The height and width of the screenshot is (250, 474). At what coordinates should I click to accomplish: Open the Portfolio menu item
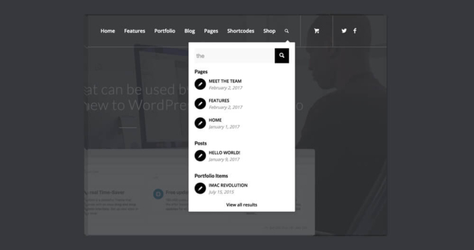pos(165,31)
